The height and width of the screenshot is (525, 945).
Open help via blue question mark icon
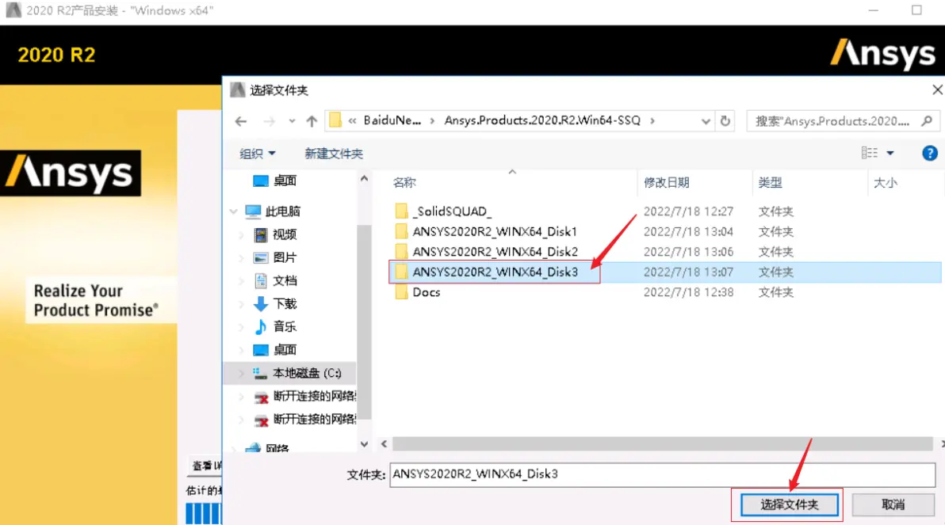pos(929,153)
